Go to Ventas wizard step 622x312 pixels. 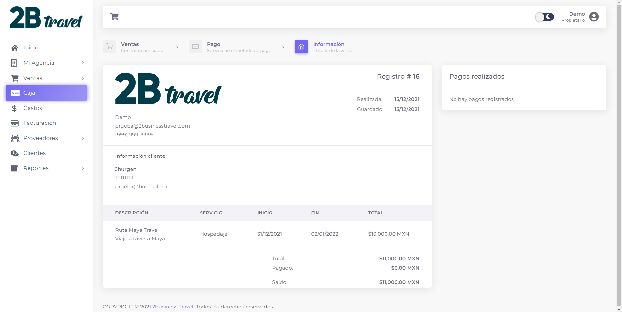tap(134, 47)
